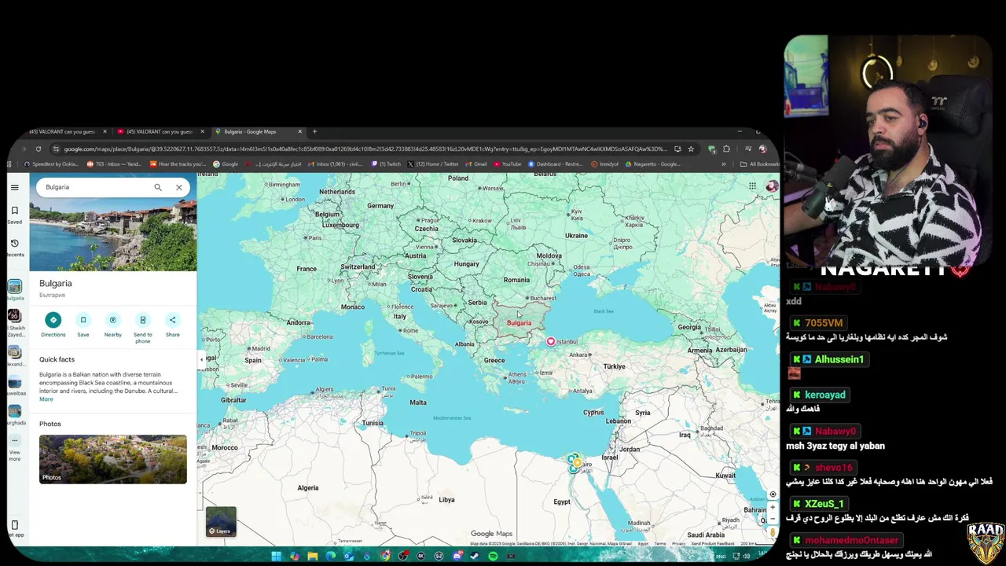Bookmark this page with star icon
Screen dimensions: 1006x566
(691, 149)
